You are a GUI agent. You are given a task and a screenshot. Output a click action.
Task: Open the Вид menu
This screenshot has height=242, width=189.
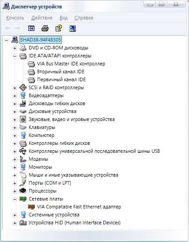coord(64,18)
